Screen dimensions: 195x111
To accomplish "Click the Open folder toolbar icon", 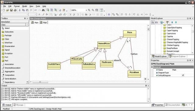I will 7,10.
